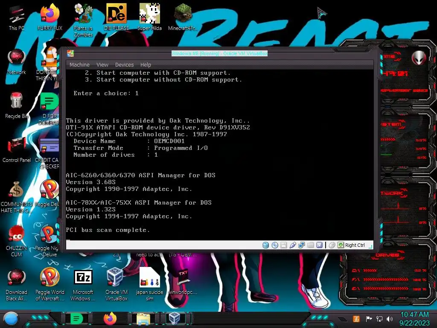
Task: Click the network adapters status icon
Action: [x=302, y=245]
